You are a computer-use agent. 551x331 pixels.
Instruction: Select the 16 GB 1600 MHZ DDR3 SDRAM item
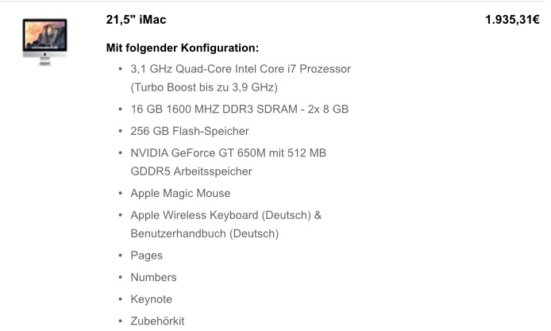pyautogui.click(x=240, y=110)
